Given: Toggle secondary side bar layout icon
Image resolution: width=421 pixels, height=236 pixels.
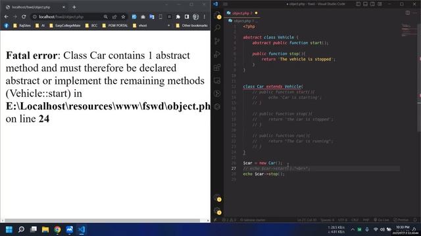Looking at the screenshot, I should coord(373,4).
